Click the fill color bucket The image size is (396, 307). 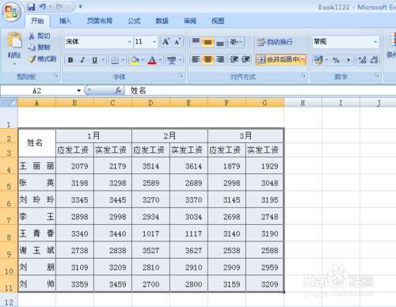[x=135, y=60]
